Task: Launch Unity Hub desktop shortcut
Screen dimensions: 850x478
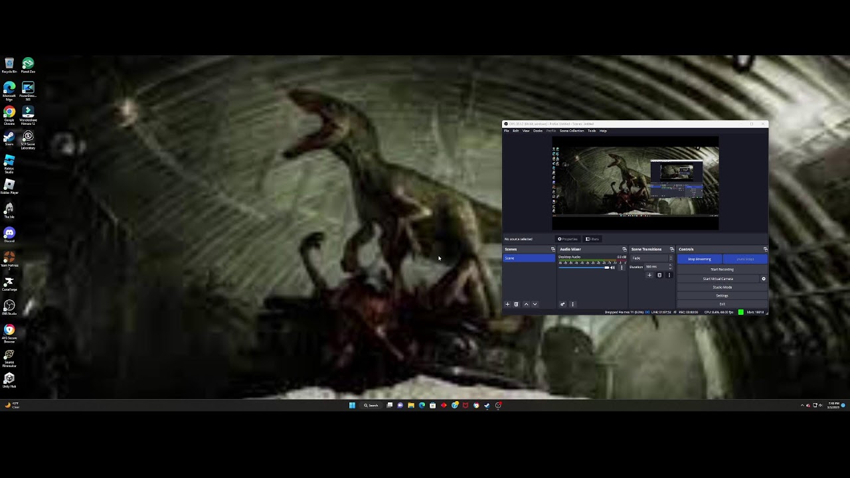Action: (9, 380)
